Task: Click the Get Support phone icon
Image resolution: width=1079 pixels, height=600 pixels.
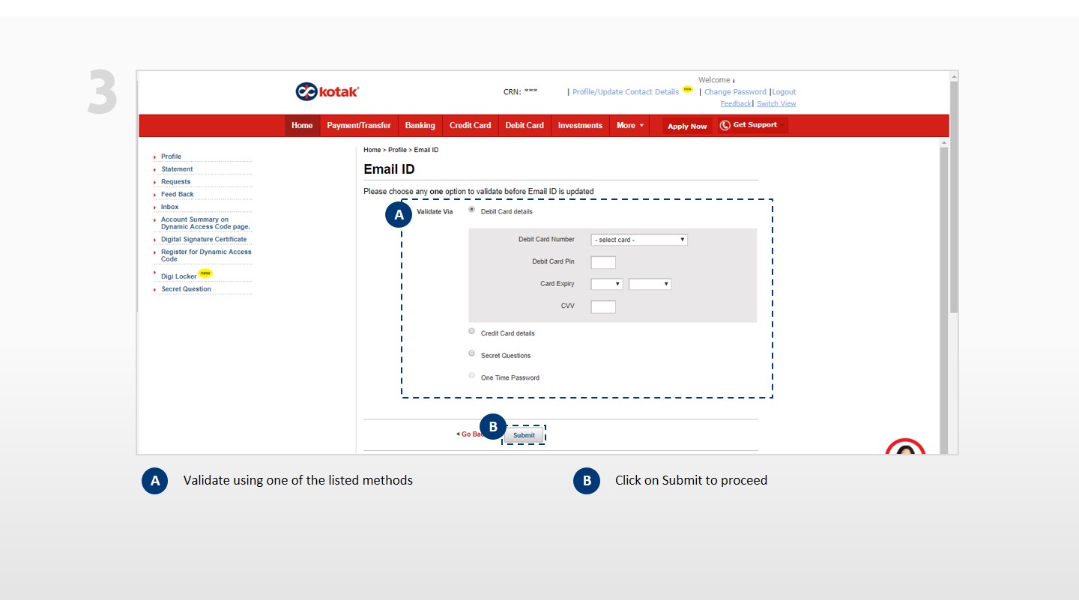Action: coord(725,125)
